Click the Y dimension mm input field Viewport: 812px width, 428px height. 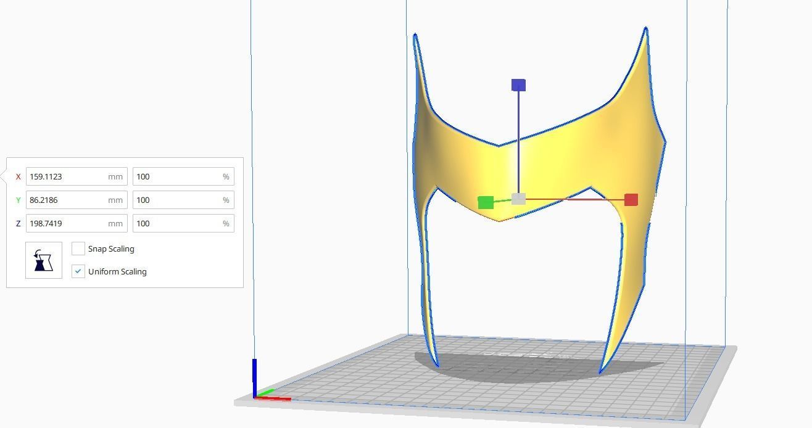77,200
